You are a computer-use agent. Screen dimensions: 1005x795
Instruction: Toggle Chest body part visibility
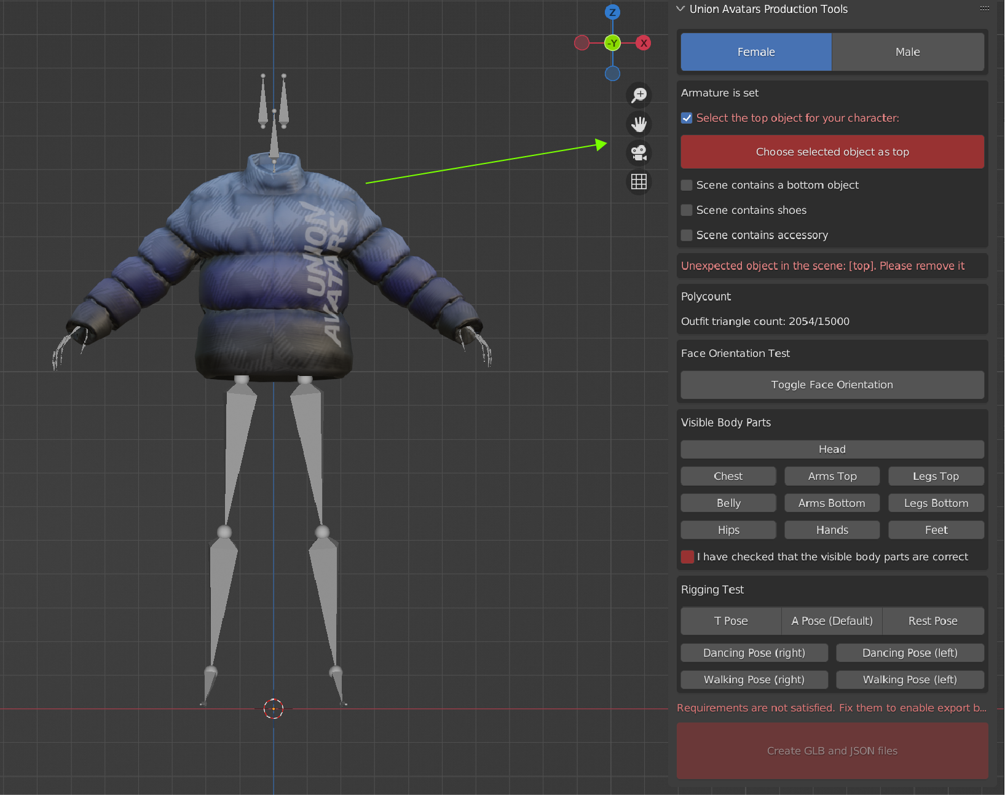pos(728,476)
